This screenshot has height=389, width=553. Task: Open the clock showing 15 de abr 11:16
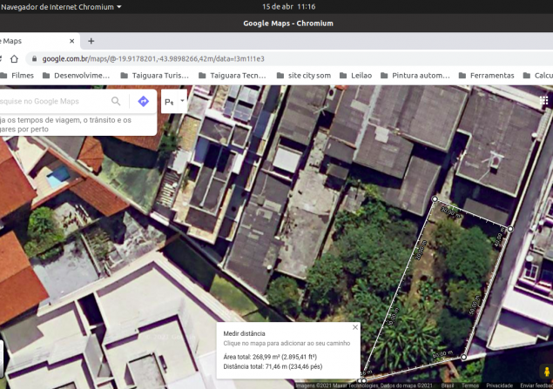pyautogui.click(x=288, y=7)
